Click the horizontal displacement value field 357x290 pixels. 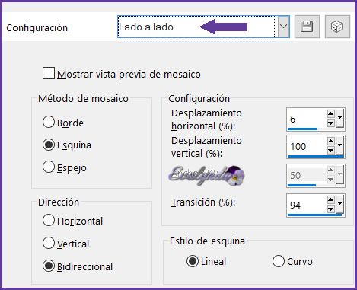coord(307,119)
